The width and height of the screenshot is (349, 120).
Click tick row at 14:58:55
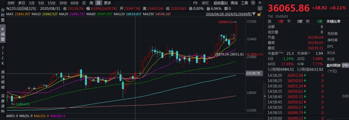[296, 112]
